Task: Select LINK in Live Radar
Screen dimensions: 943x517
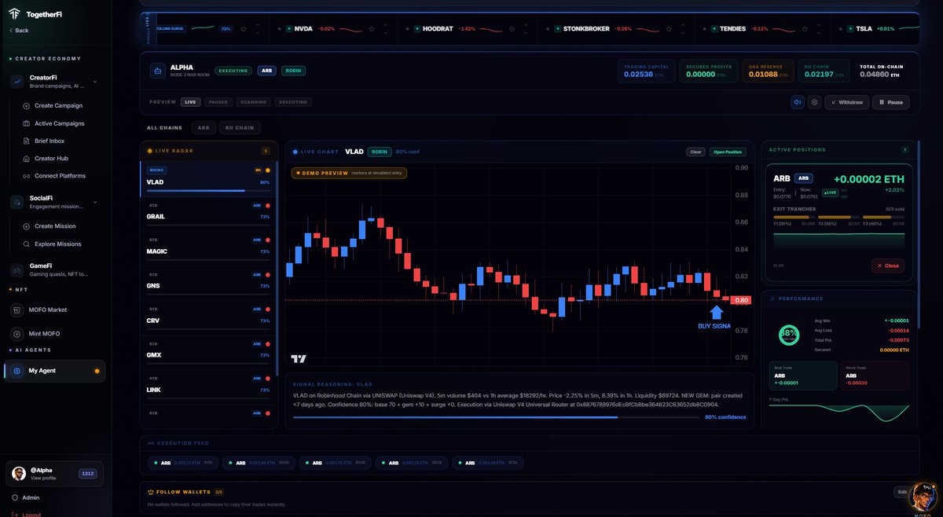Action: click(x=208, y=386)
